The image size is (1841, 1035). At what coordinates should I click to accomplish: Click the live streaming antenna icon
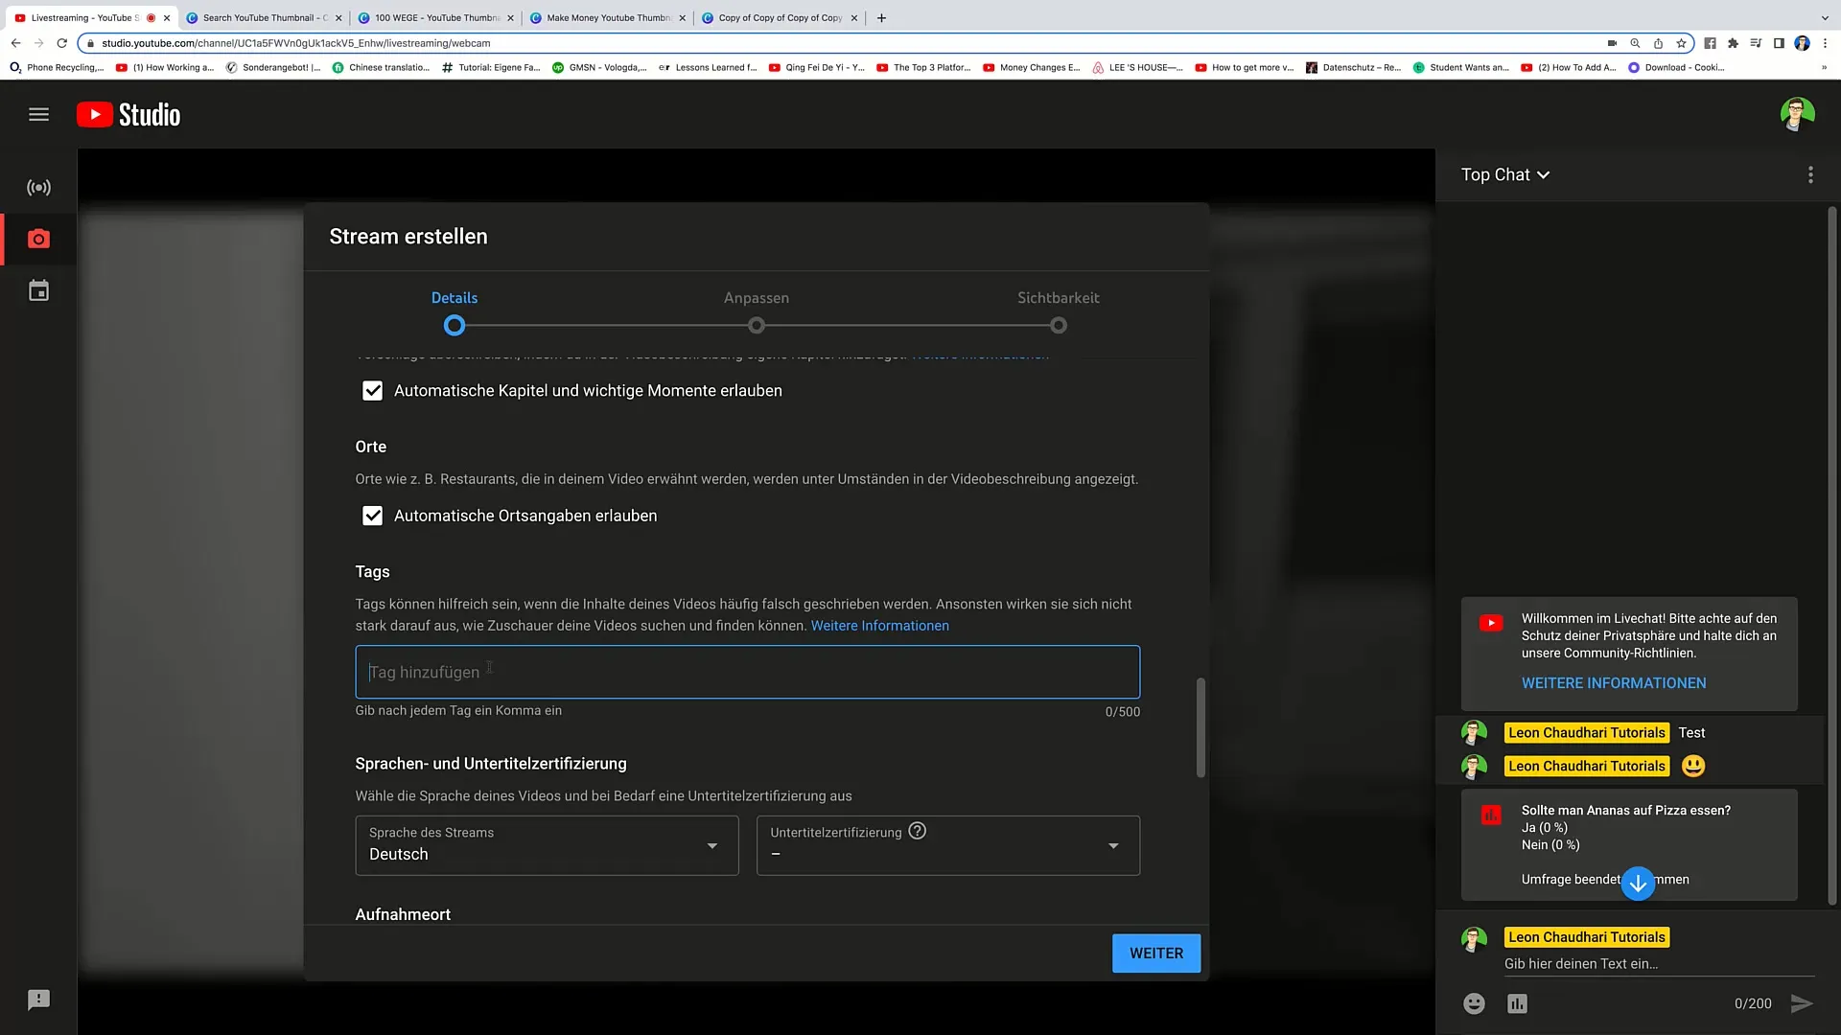(x=38, y=187)
